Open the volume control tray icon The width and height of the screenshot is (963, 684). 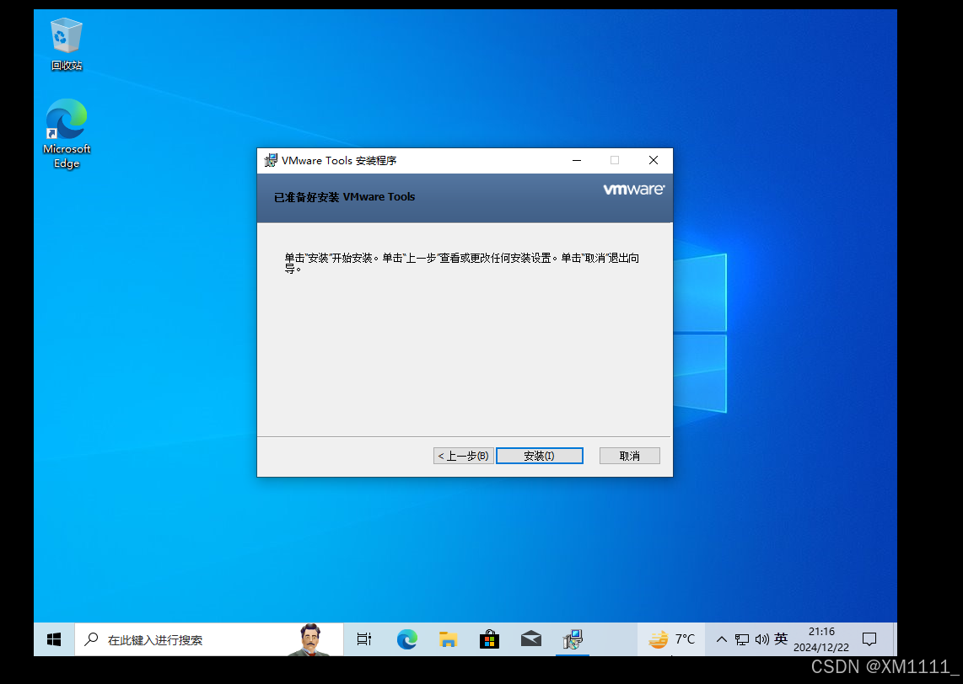point(761,640)
